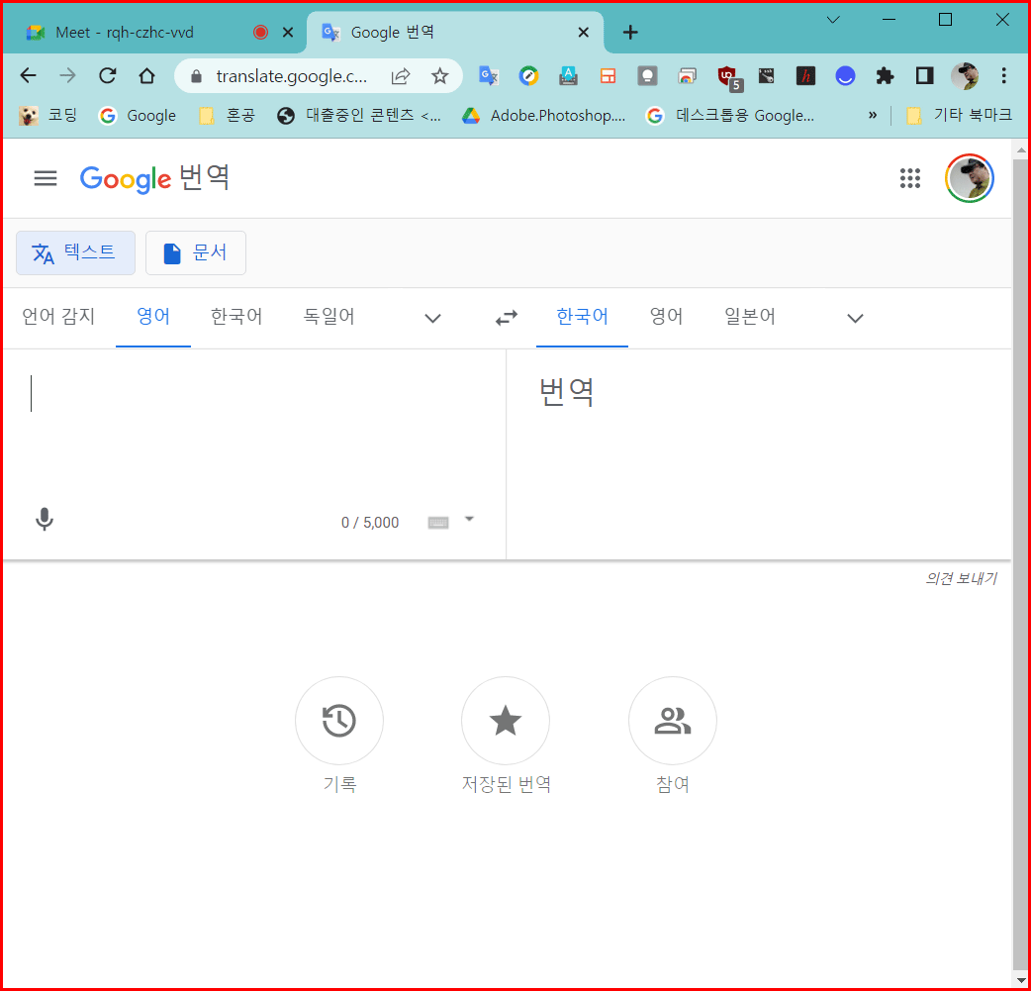The image size is (1031, 991).
Task: Open the Chrome extensions puzzle menu
Action: [x=885, y=76]
